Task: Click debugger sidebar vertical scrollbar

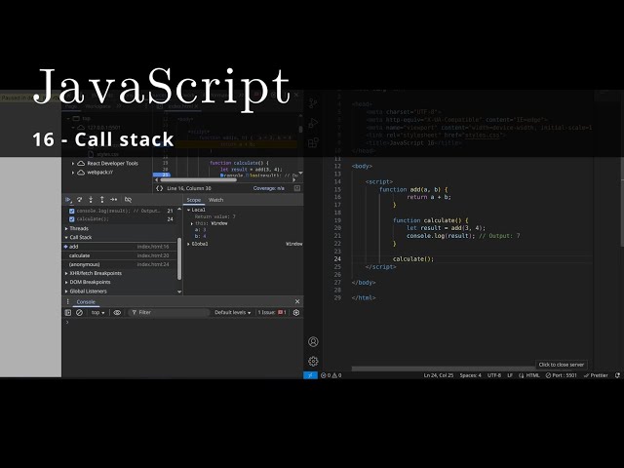Action: point(179,258)
